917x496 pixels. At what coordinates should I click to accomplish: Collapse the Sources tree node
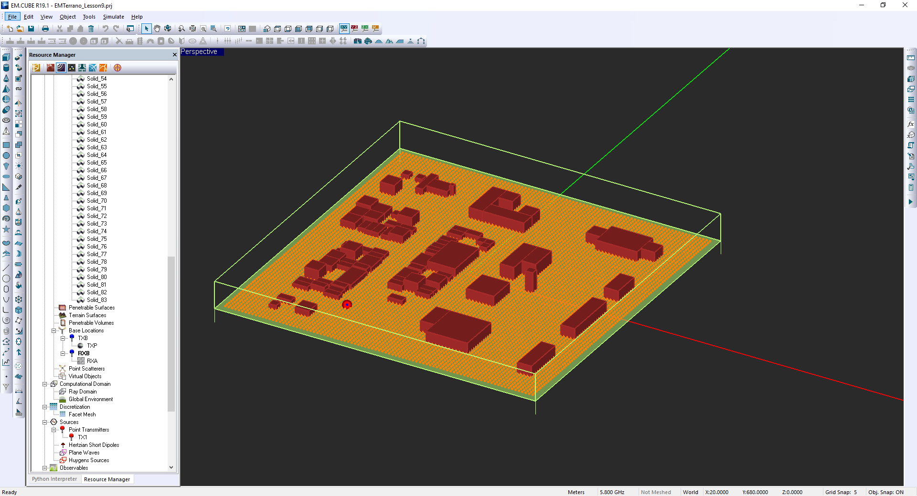[x=45, y=422]
